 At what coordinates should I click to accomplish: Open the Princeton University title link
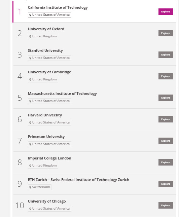(46, 137)
